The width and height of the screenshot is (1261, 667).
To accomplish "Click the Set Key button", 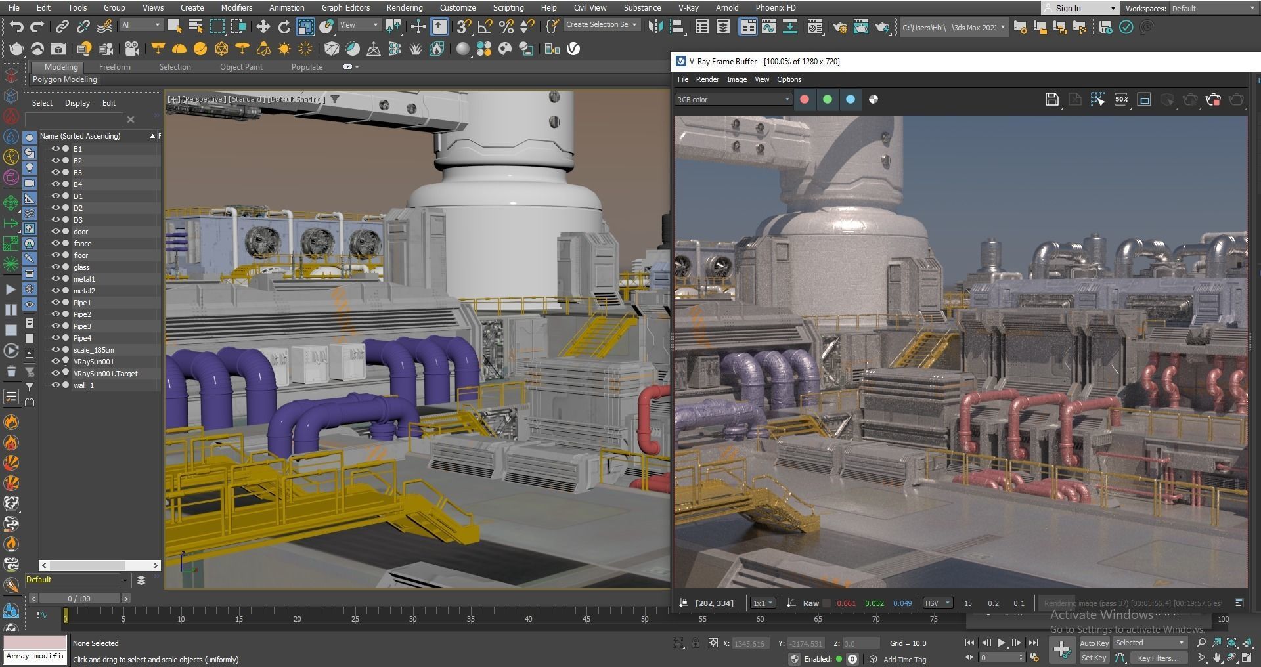I will point(1094,658).
